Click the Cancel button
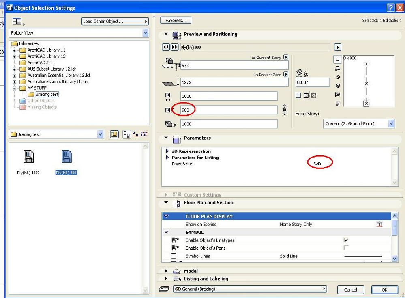The height and width of the screenshot is (298, 405). pyautogui.click(x=351, y=290)
